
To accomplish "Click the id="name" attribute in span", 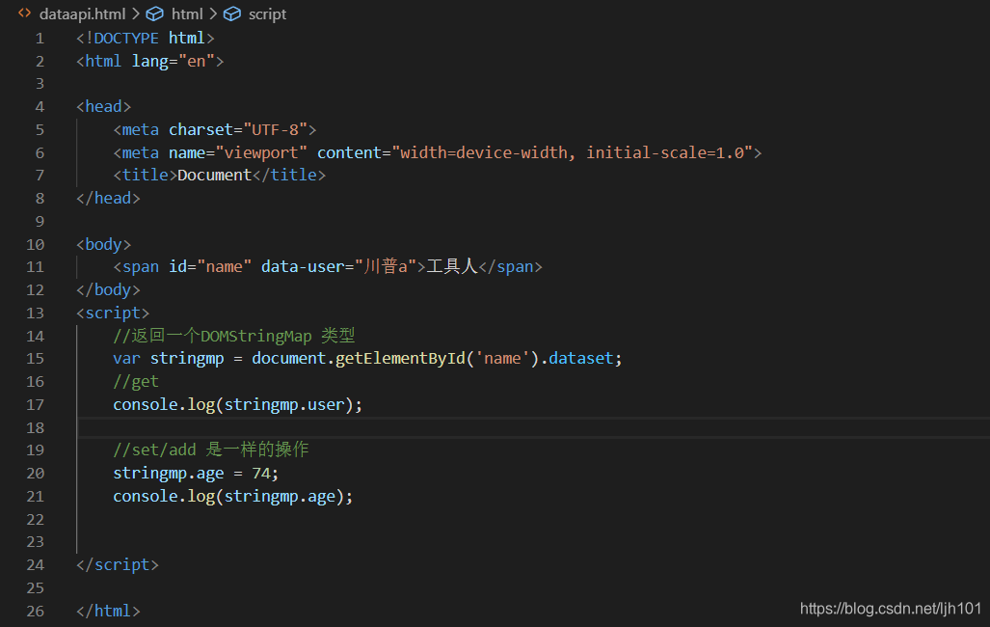I will (x=210, y=267).
